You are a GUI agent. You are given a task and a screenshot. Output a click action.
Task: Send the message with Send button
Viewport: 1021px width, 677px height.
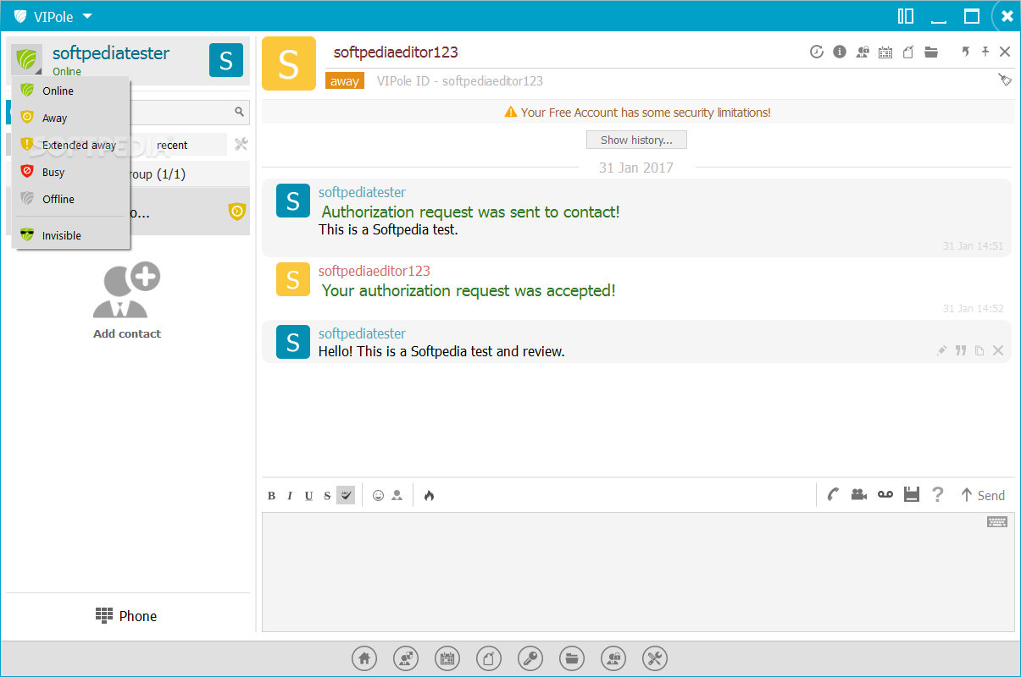(x=982, y=495)
